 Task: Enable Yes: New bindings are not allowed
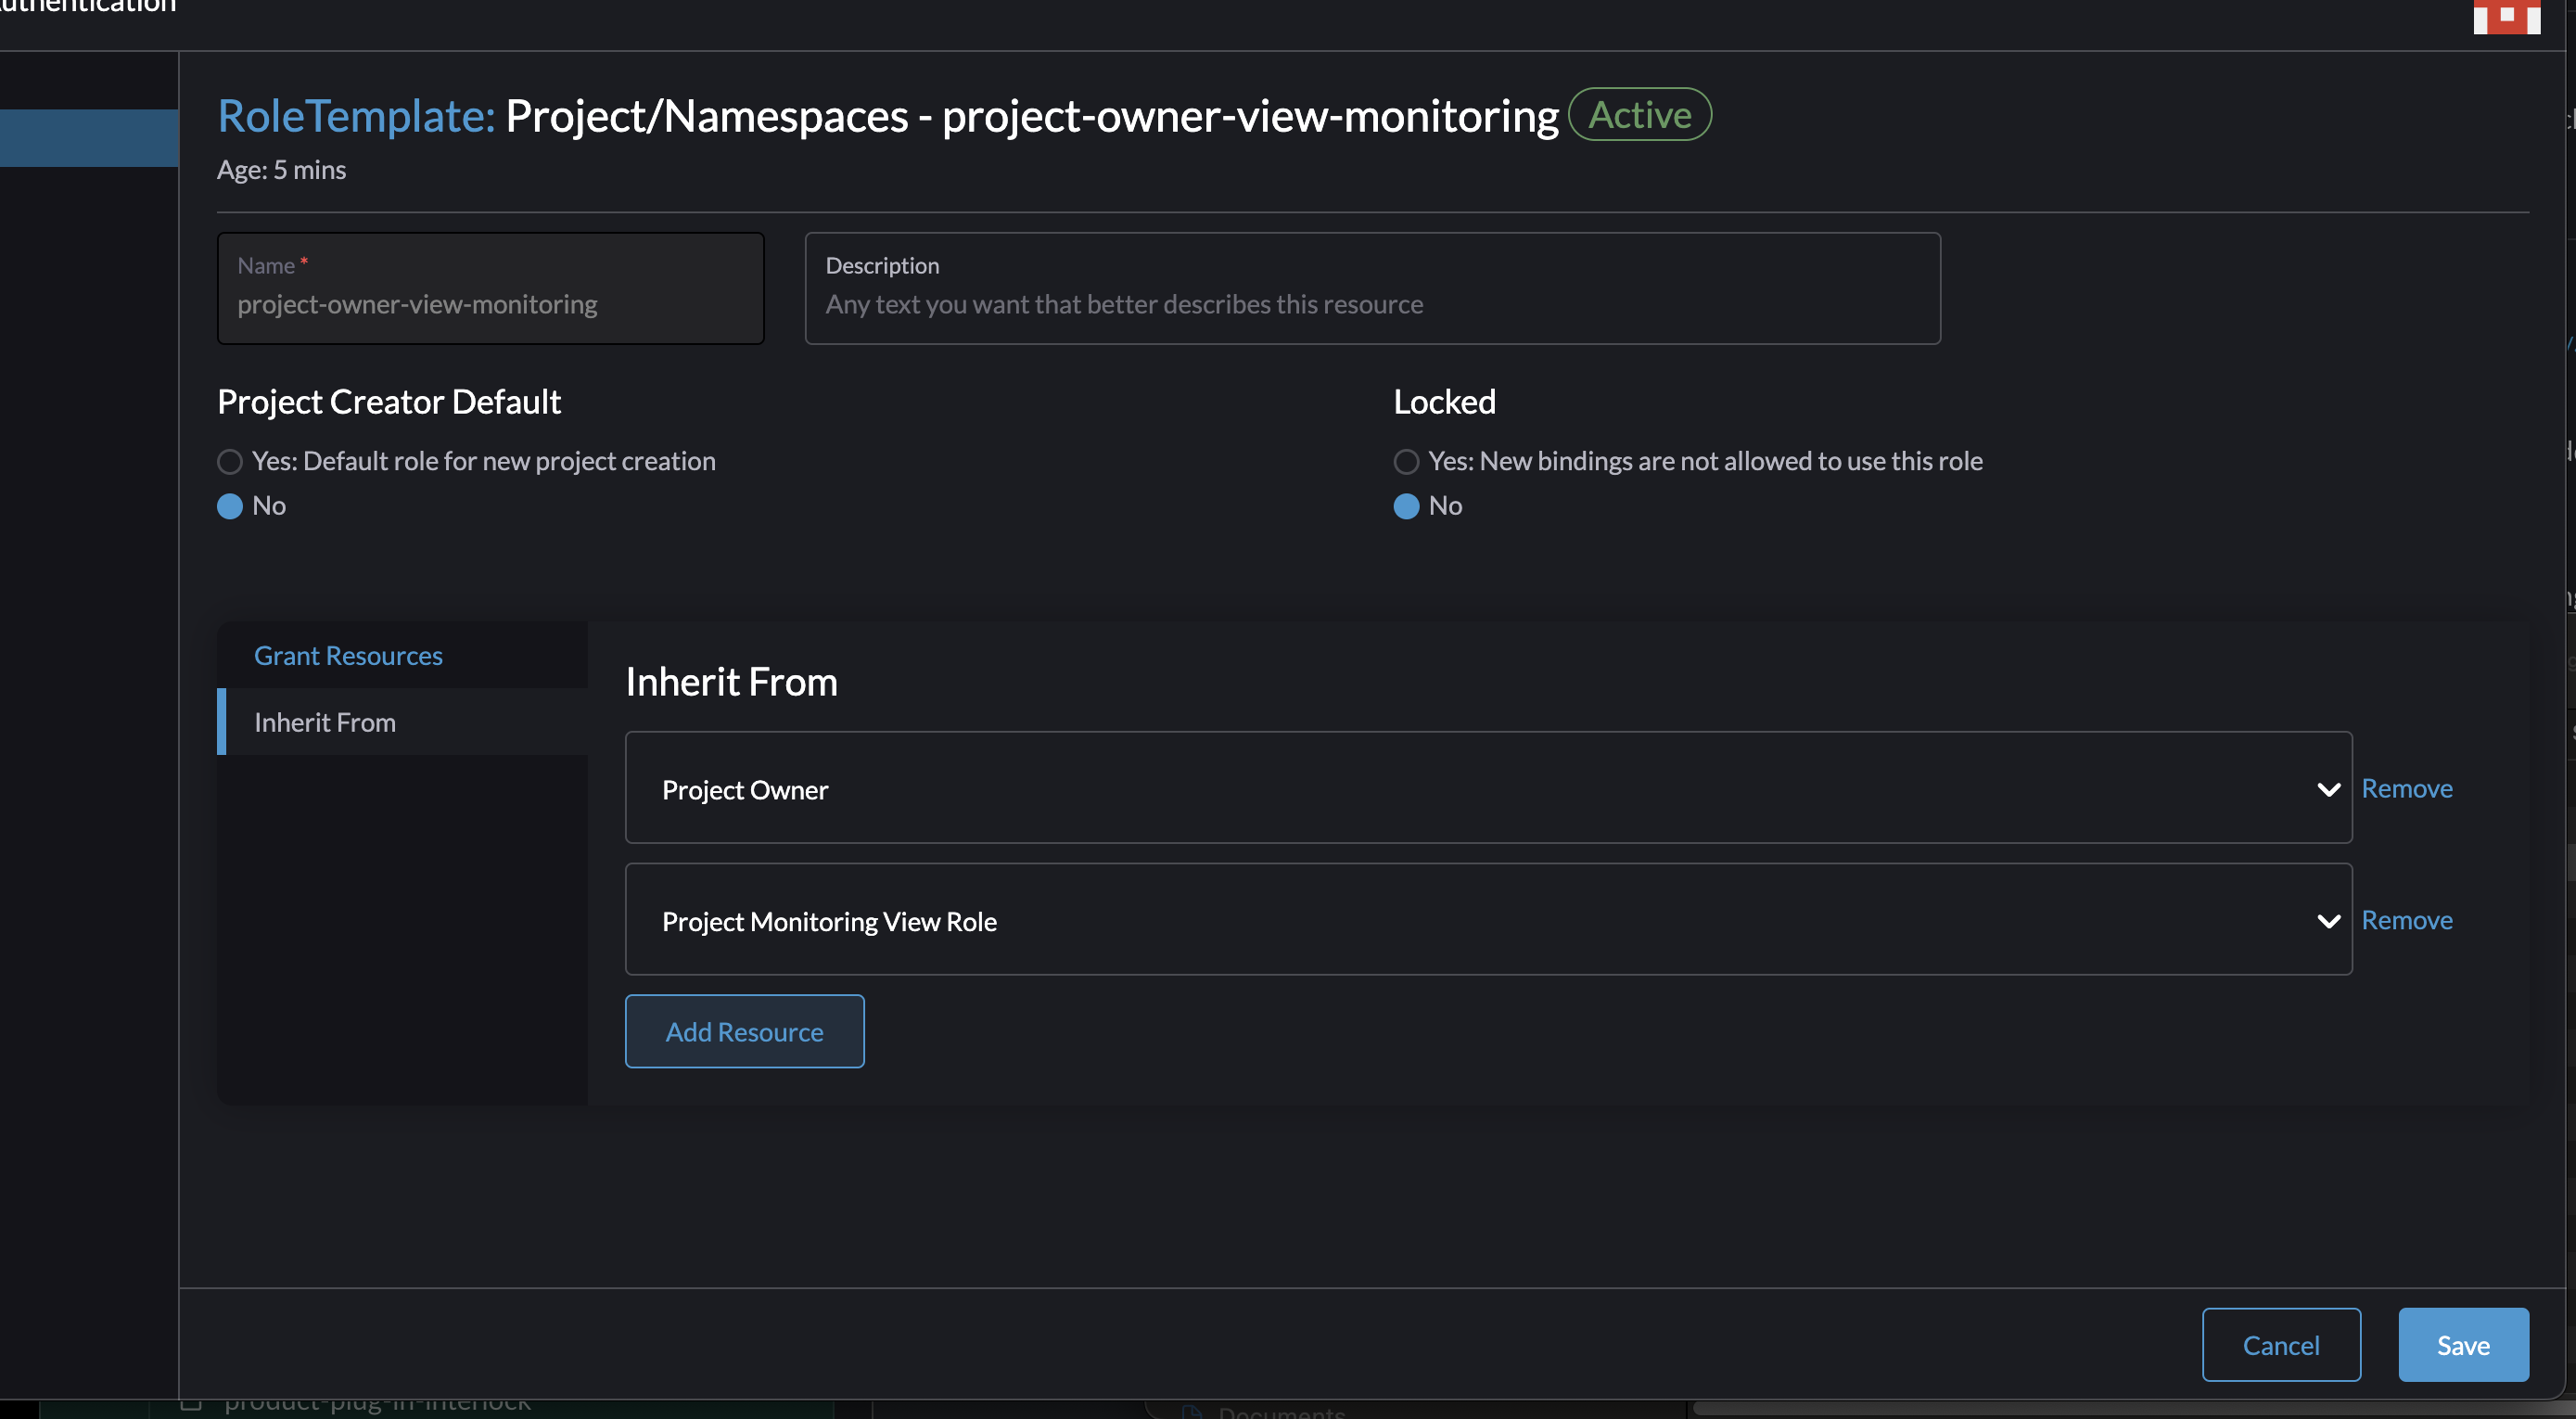(1406, 461)
